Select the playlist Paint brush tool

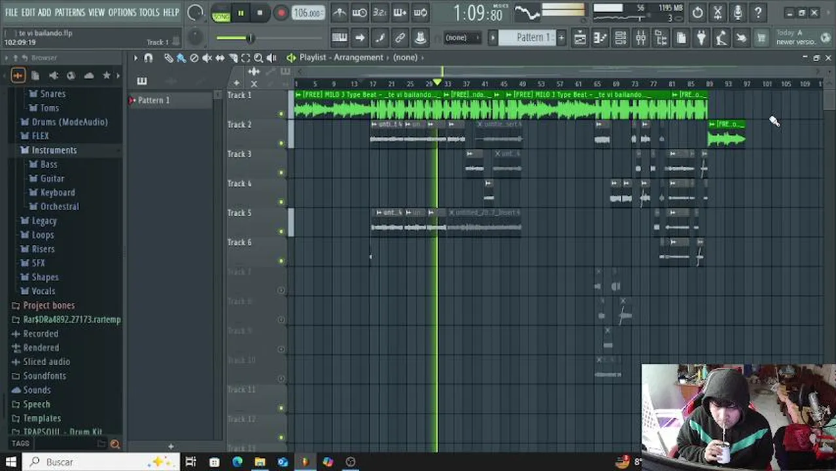click(x=181, y=58)
